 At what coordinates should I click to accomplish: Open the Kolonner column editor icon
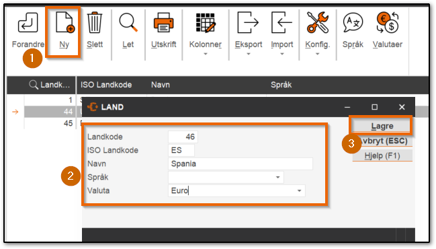click(206, 23)
